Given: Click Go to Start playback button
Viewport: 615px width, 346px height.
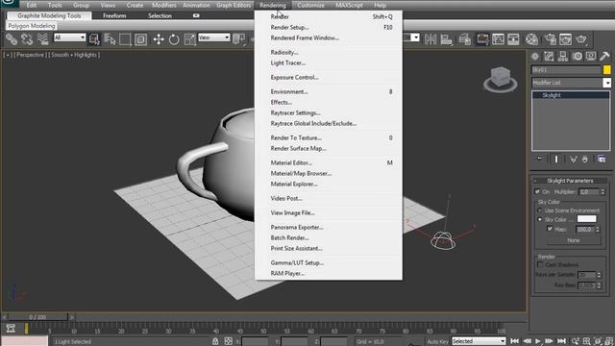Looking at the screenshot, I should [x=515, y=341].
